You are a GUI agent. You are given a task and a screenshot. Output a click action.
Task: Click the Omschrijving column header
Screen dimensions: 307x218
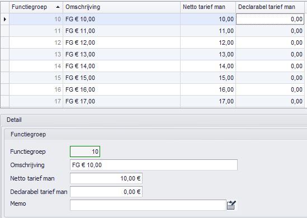tap(121, 7)
